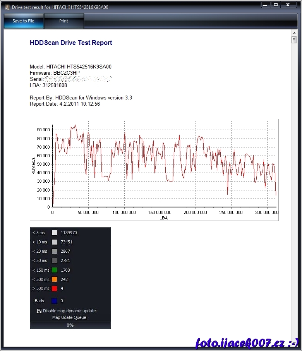Select the orange < 500 ms swatch
The image size is (302, 351).
55,279
